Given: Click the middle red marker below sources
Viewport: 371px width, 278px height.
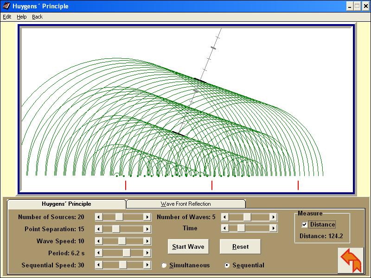Looking at the screenshot, I should click(212, 185).
